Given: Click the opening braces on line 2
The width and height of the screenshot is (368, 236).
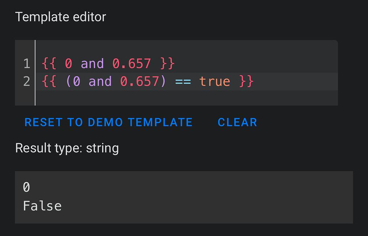Looking at the screenshot, I should coord(49,81).
